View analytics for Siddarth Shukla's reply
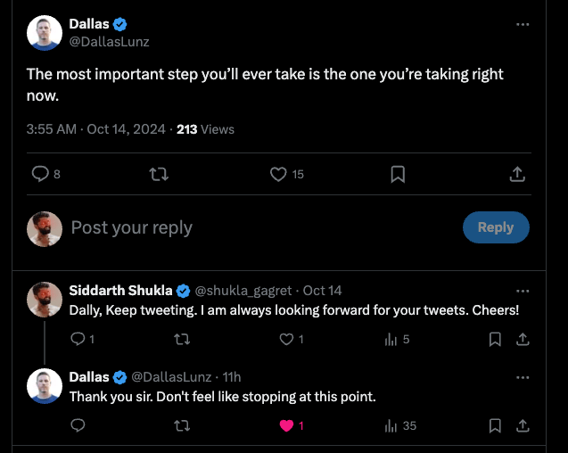Screen dimensions: 568x453 tap(391, 339)
